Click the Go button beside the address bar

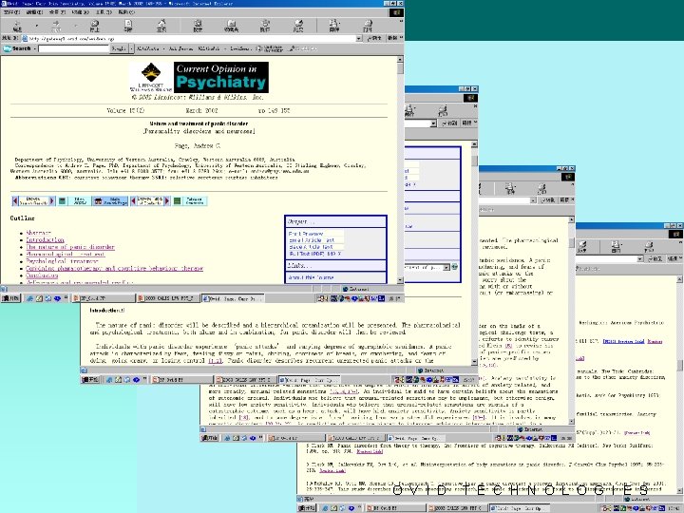coord(374,38)
